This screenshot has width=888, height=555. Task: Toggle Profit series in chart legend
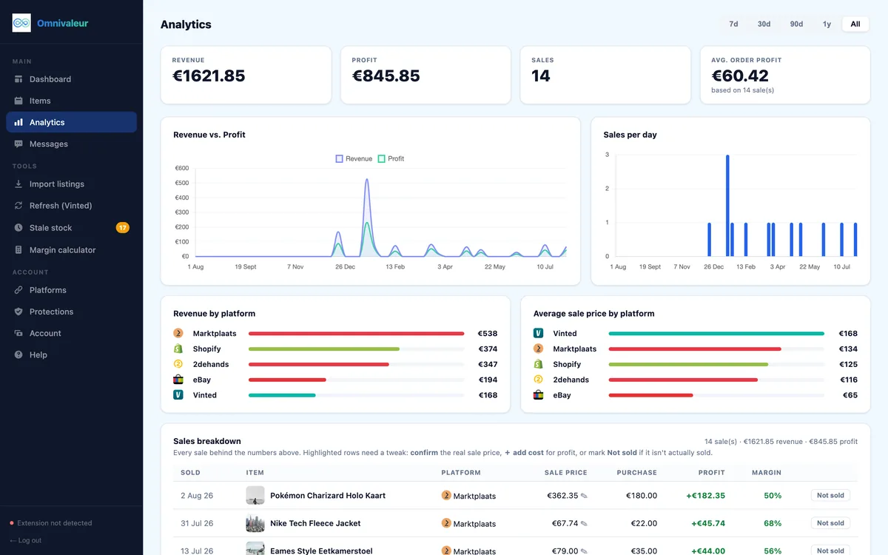pyautogui.click(x=391, y=158)
